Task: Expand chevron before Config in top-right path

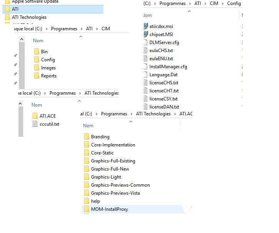Action: (x=223, y=3)
